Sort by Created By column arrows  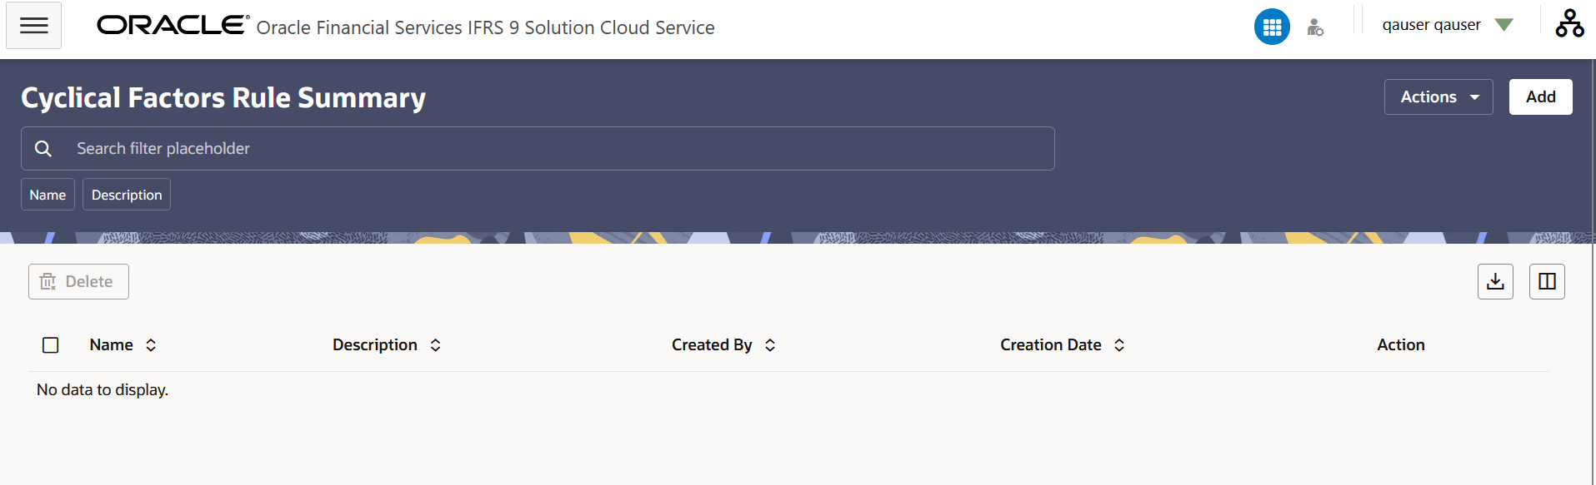(x=770, y=345)
